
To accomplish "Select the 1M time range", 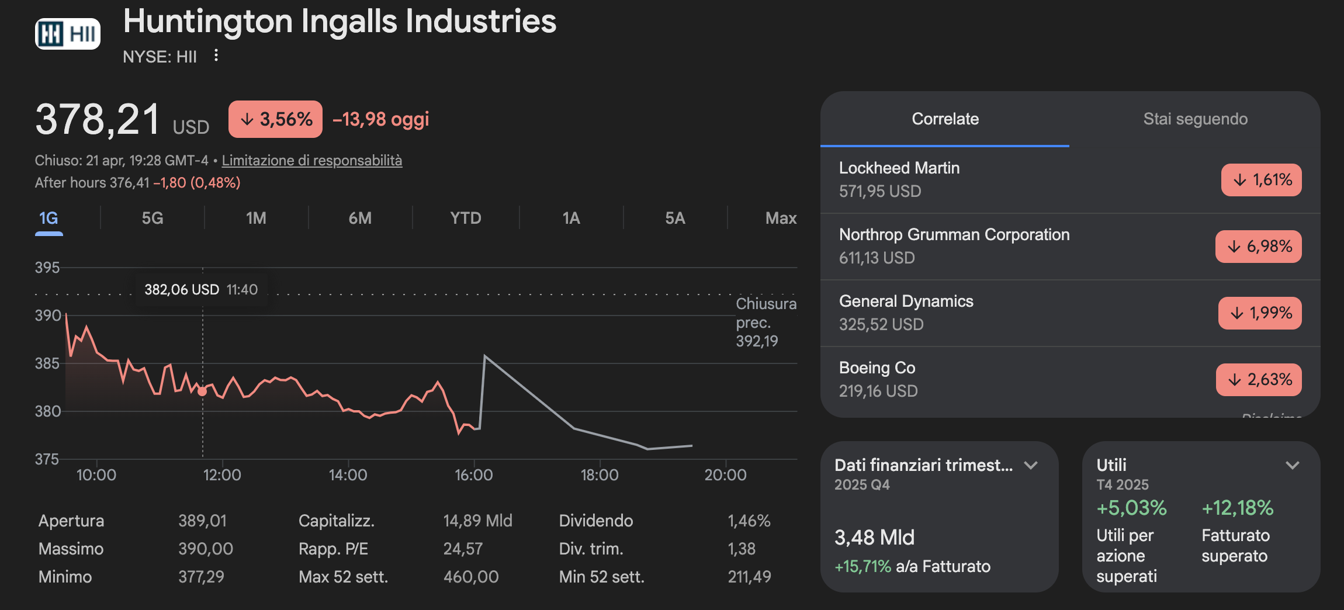I will (256, 218).
